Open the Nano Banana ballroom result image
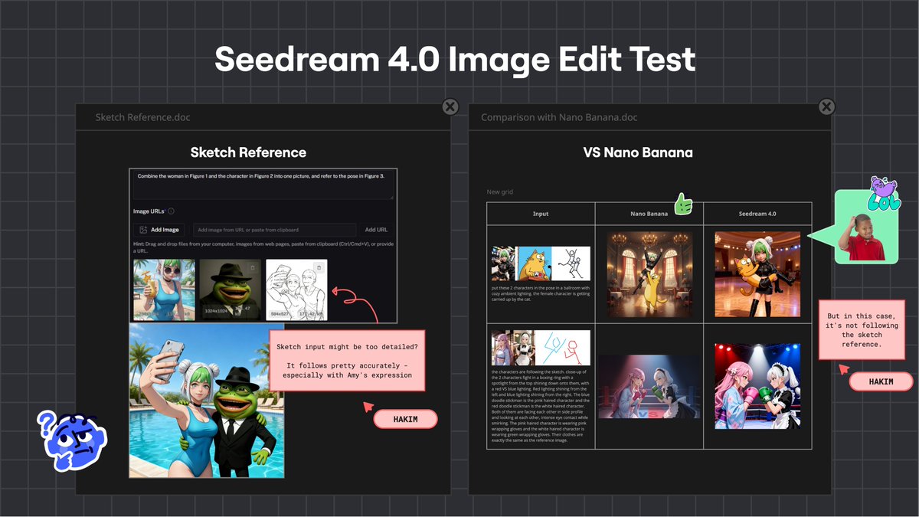919x517 pixels. (x=649, y=274)
